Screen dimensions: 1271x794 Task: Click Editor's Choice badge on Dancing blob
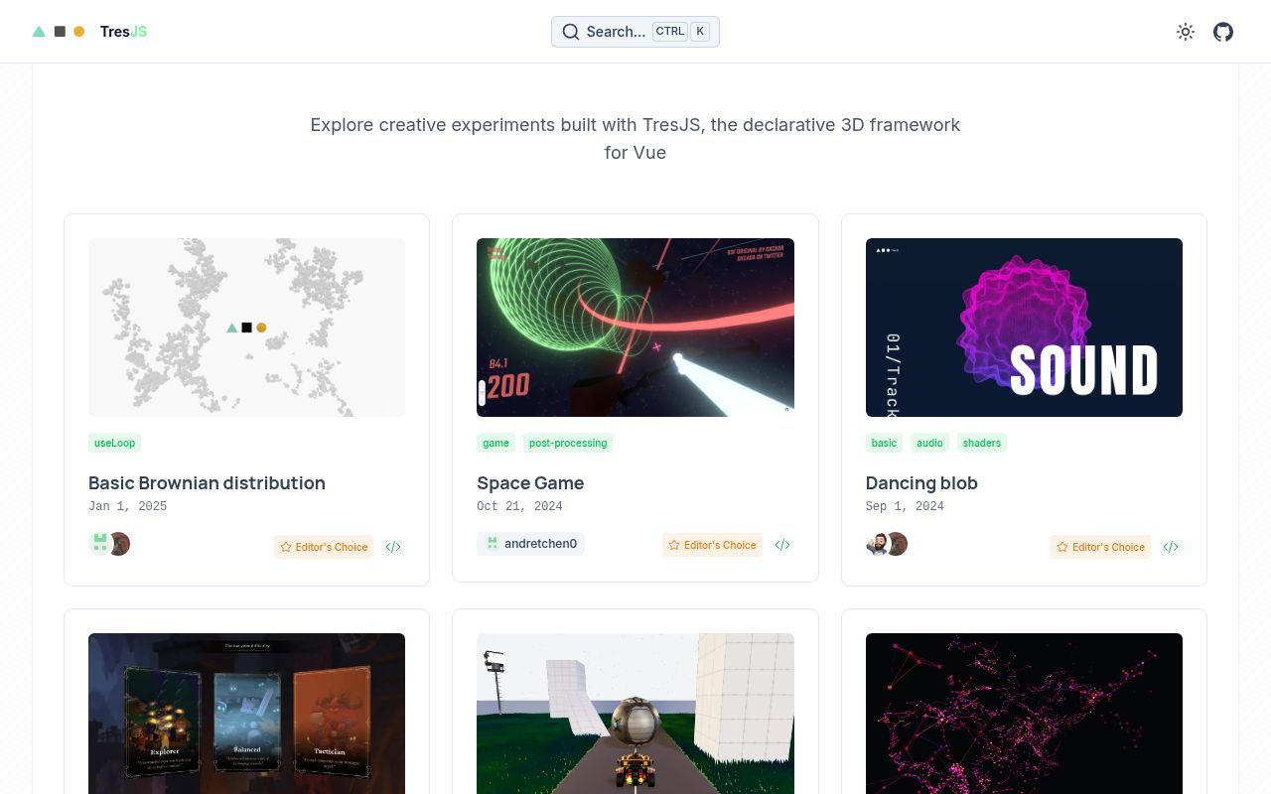pyautogui.click(x=1100, y=547)
